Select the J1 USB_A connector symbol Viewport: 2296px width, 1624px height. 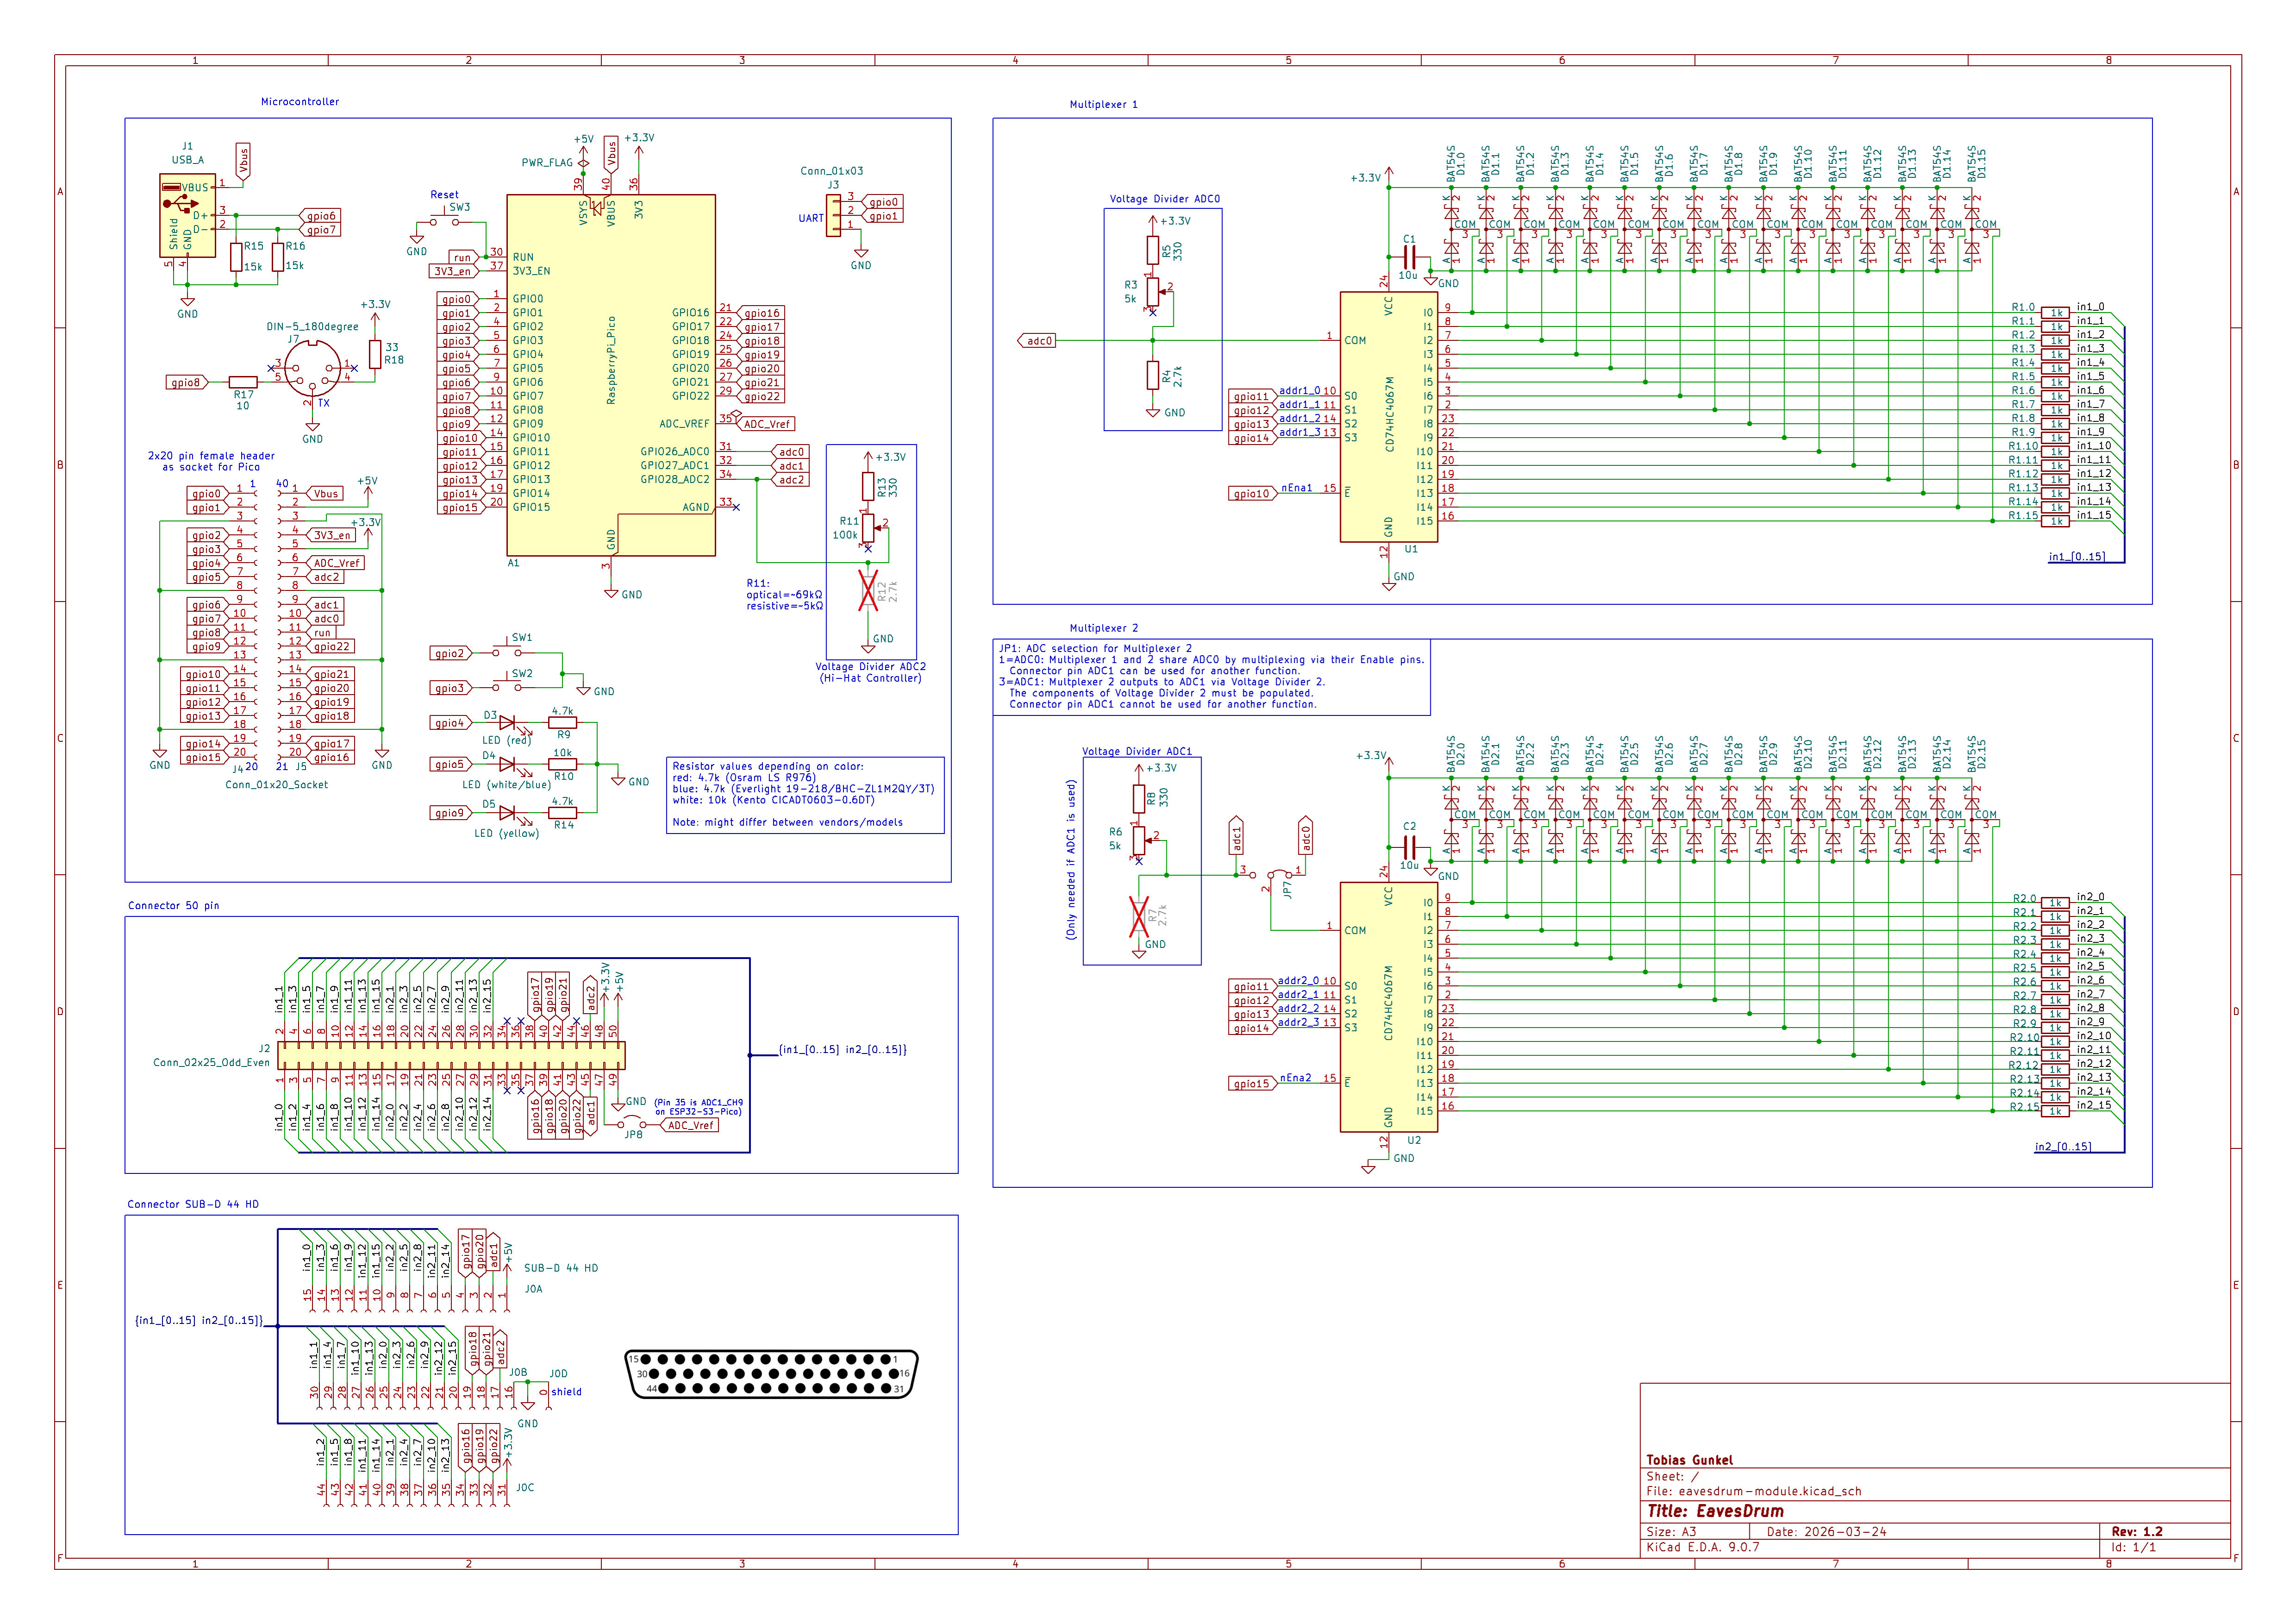click(x=187, y=215)
